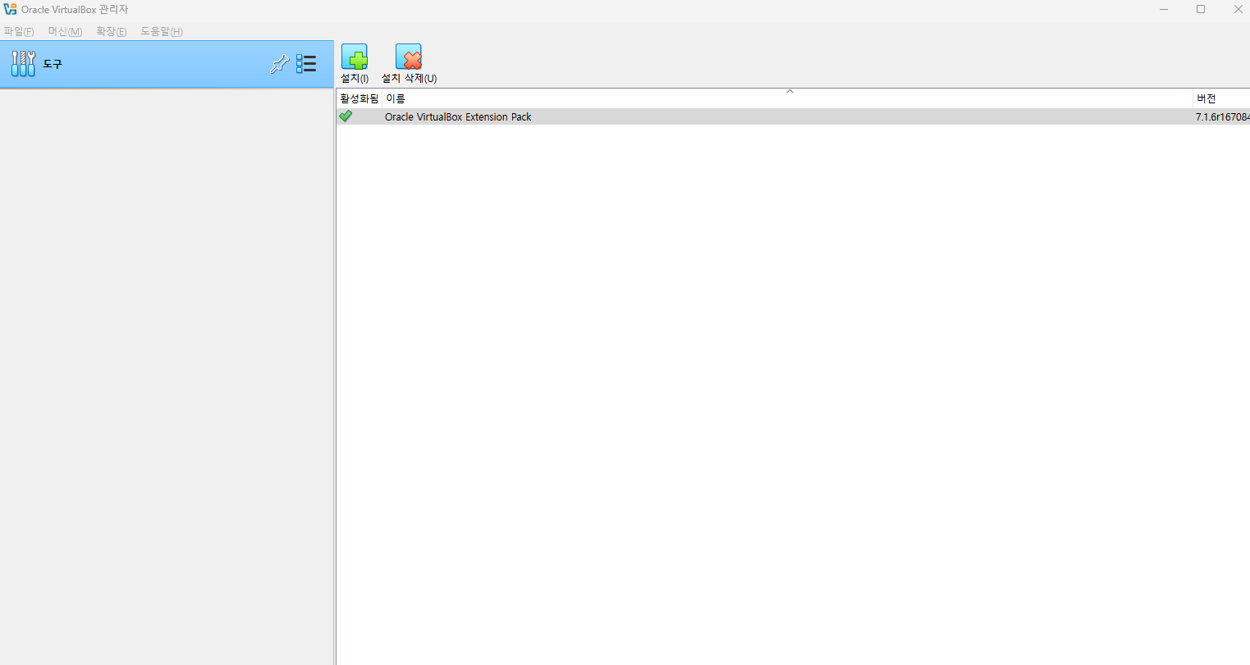Click the green active checkmark for Extension Pack
This screenshot has height=665, width=1250.
click(346, 116)
